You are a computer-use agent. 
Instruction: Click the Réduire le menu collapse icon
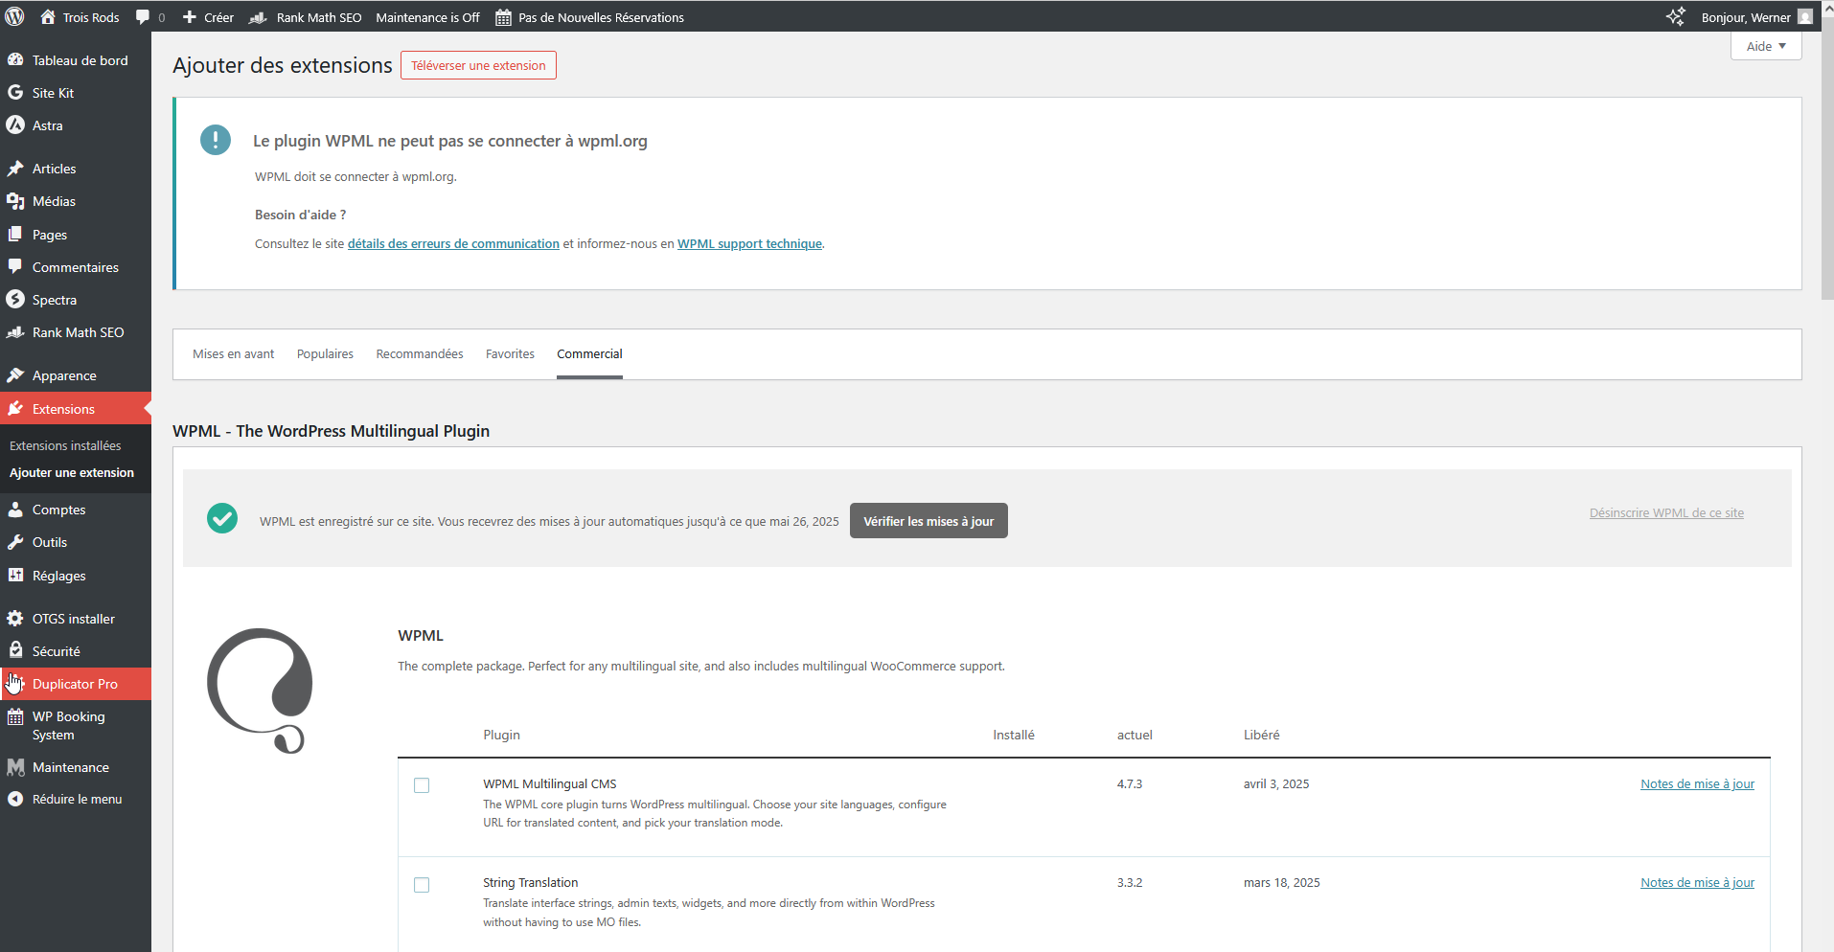(x=15, y=799)
